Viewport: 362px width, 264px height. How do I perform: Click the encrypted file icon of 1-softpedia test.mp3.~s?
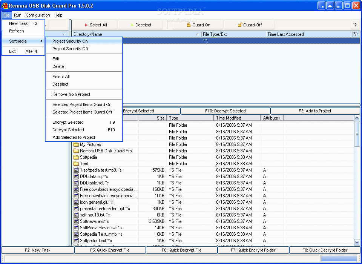[76, 170]
